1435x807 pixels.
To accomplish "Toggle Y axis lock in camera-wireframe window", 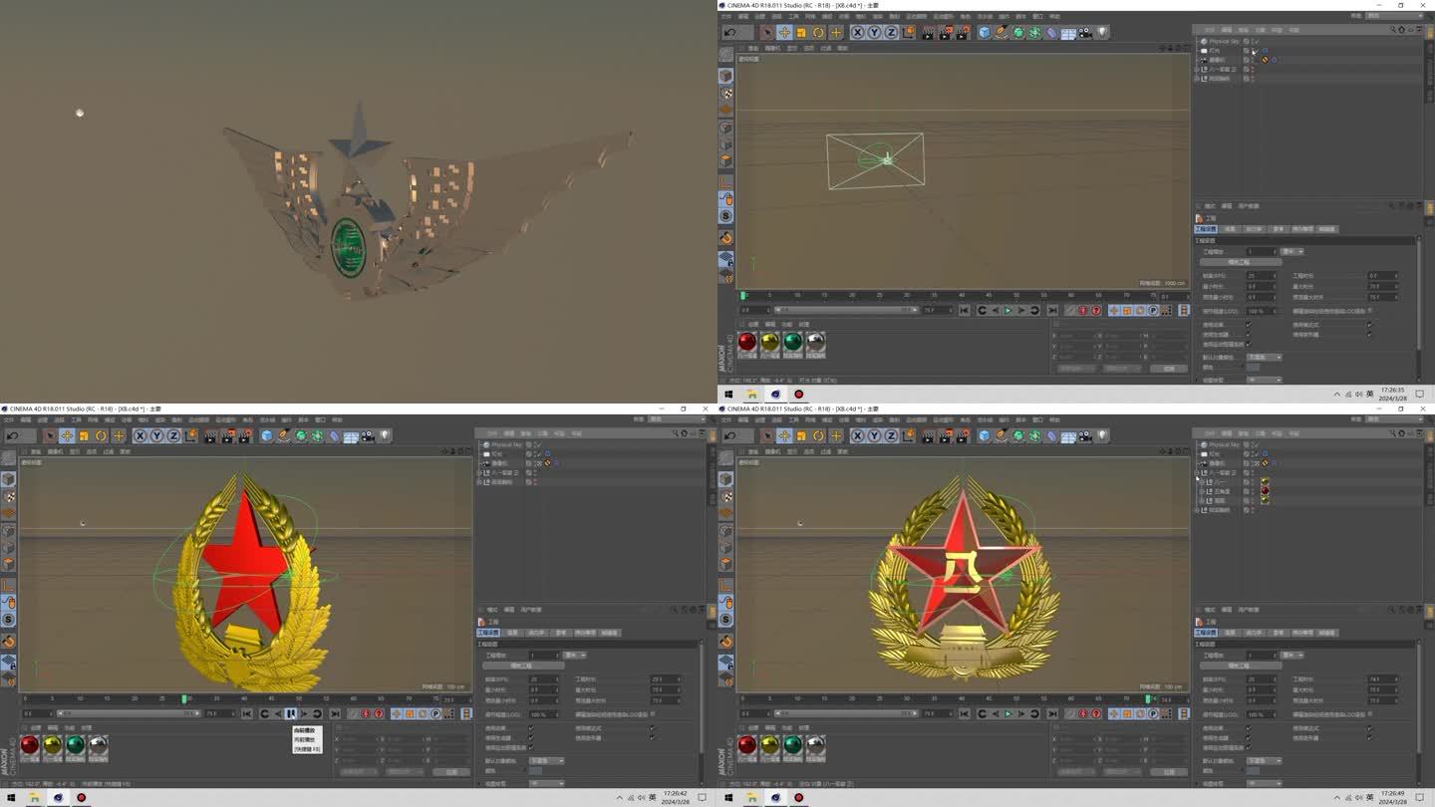I will coord(874,33).
